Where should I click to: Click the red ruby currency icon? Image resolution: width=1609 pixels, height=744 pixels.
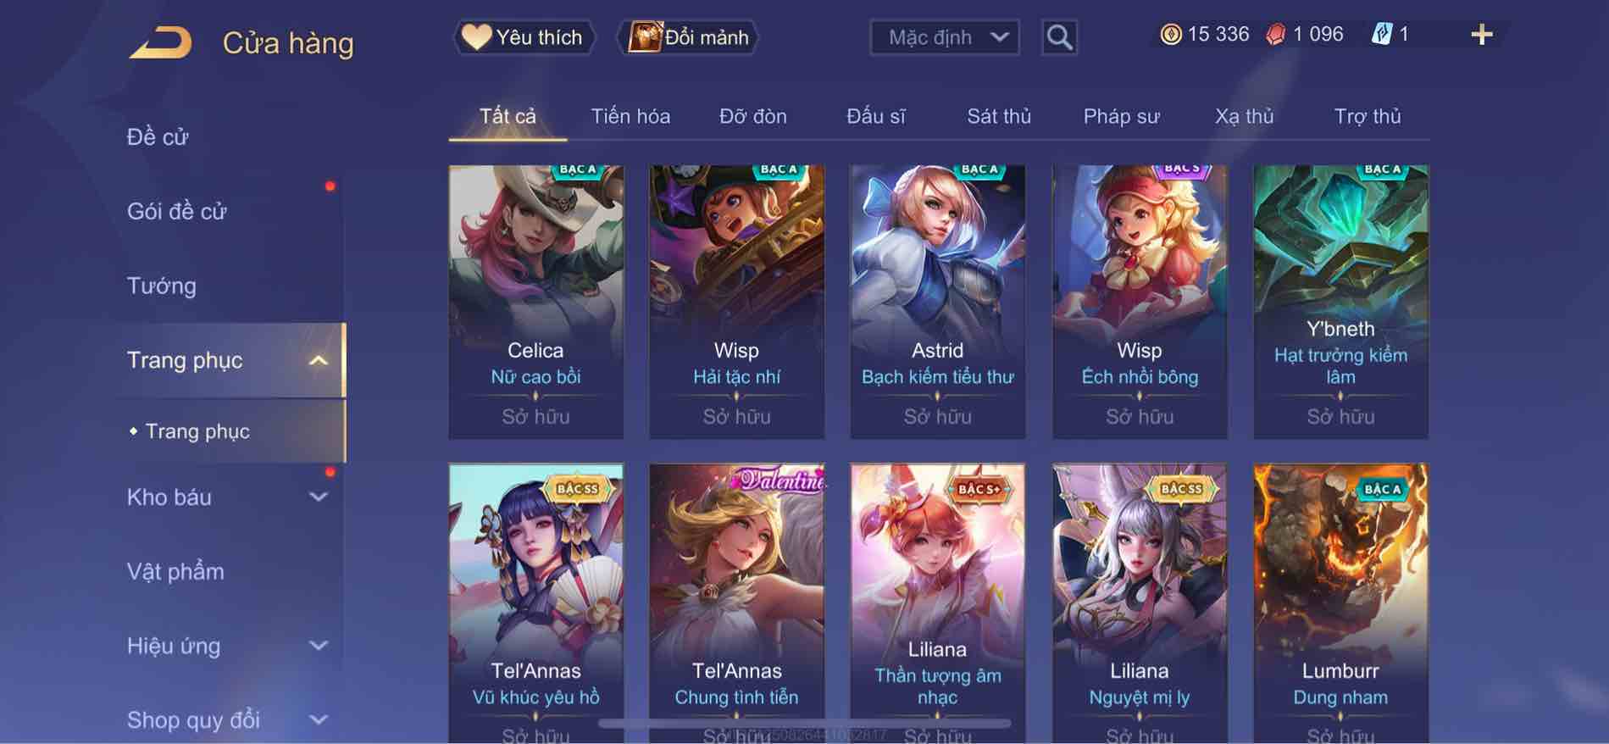pyautogui.click(x=1275, y=34)
